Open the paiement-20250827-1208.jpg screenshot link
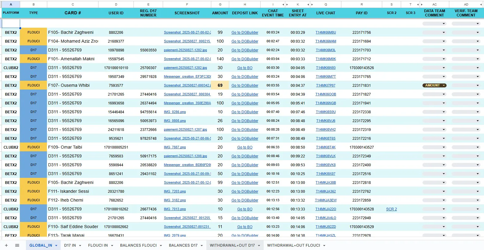The height and width of the screenshot is (250, 484). point(185,156)
